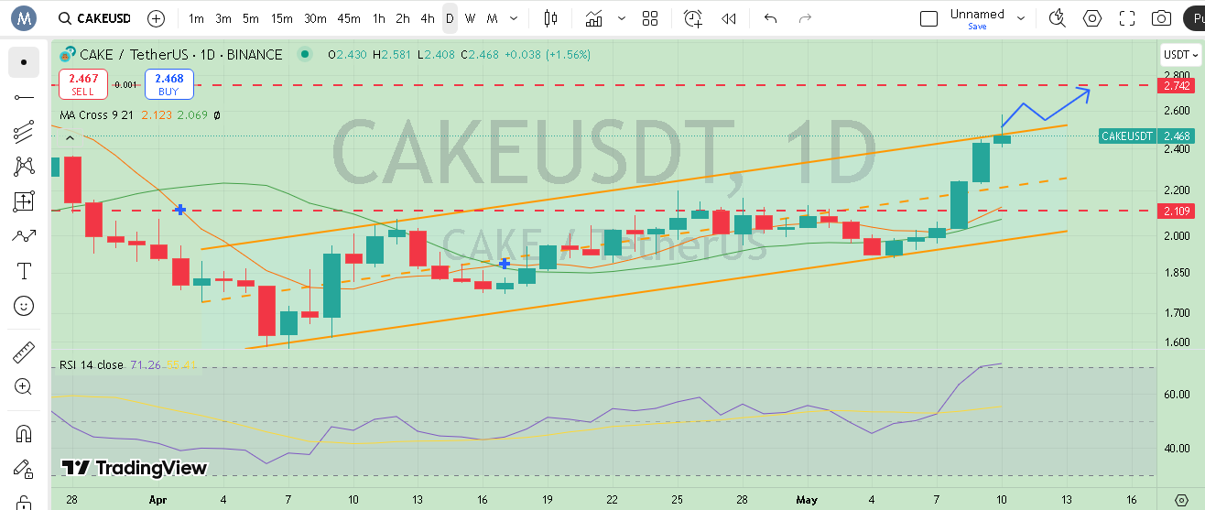Screen dimensions: 1205x510
Task: Select the daily D timeframe
Action: pos(450,18)
